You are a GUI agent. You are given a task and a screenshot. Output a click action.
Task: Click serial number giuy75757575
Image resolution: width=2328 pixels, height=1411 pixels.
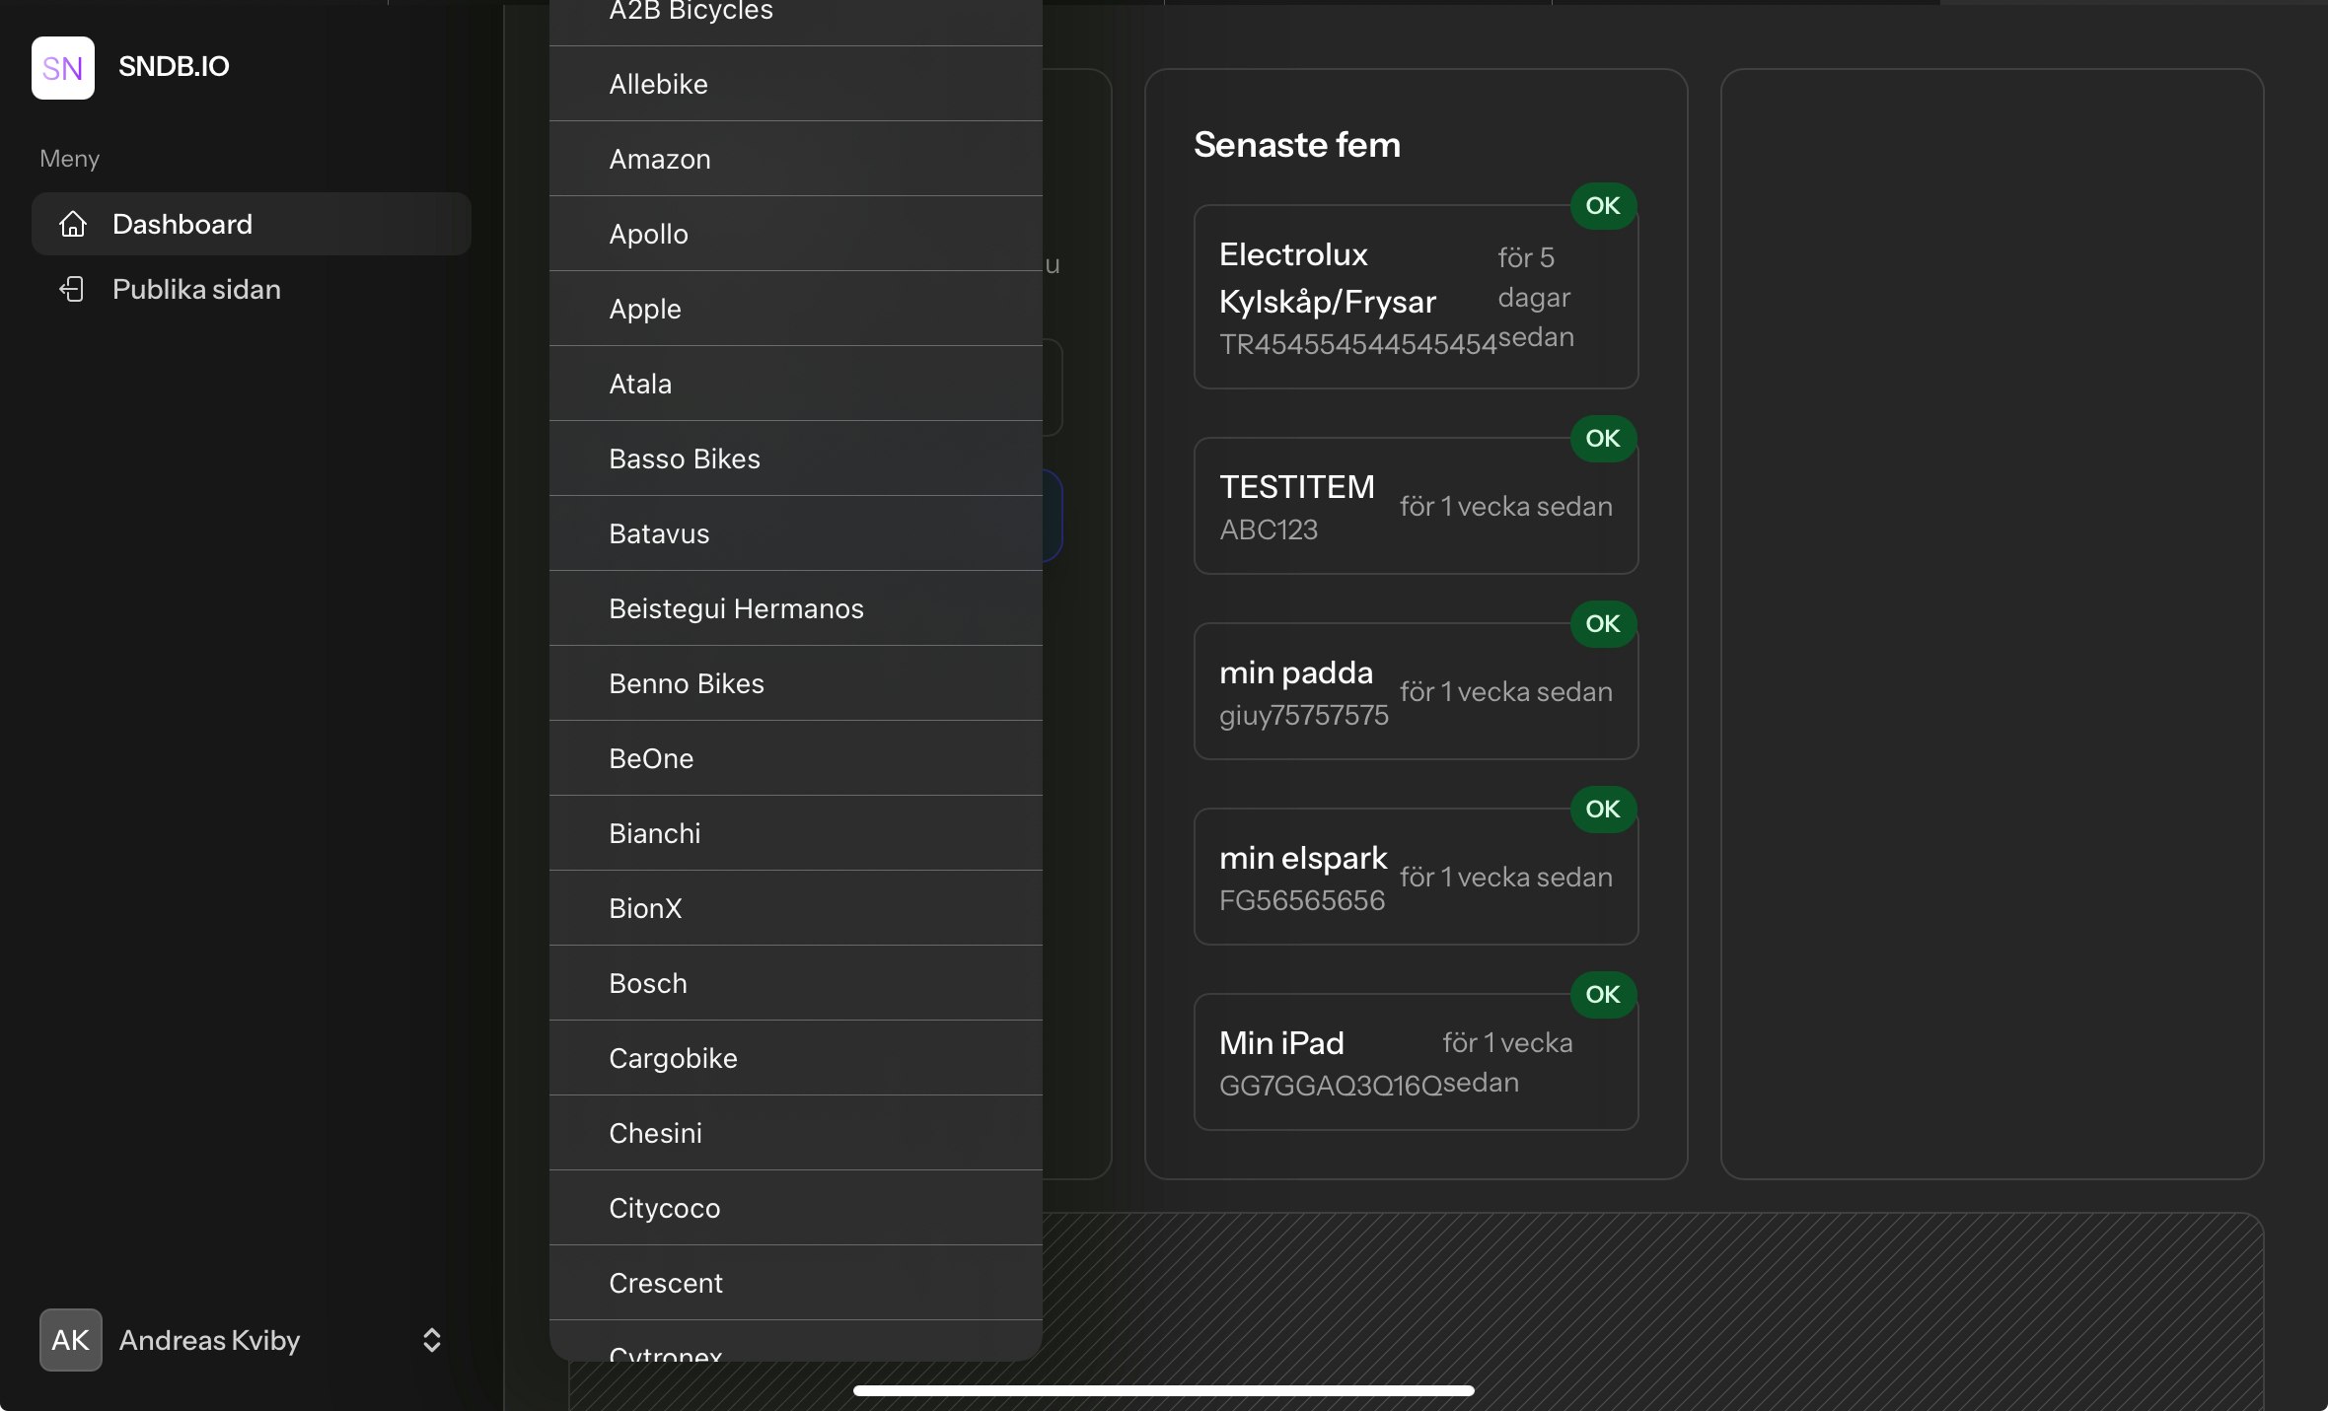1304,715
